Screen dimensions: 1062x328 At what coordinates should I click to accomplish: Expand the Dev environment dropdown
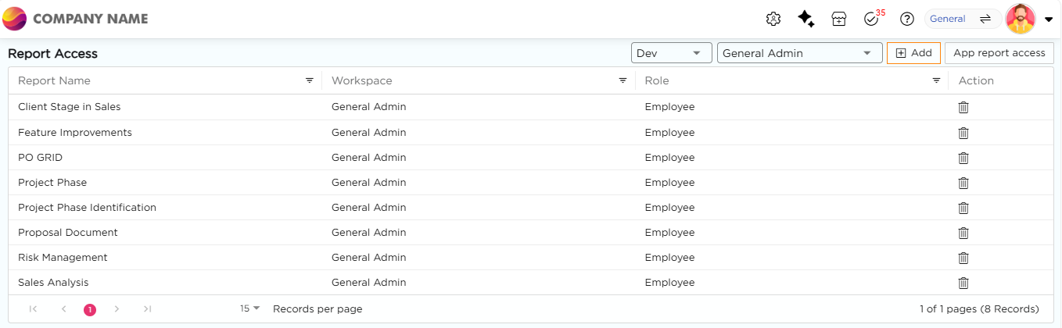pos(671,53)
